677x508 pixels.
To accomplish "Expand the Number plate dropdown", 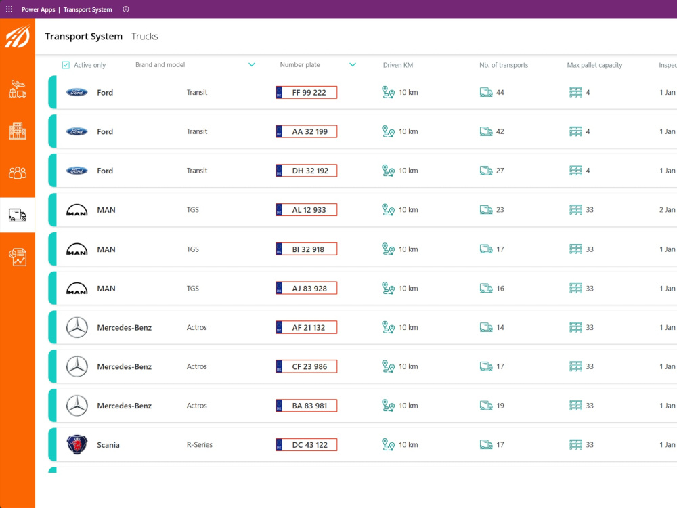I will (353, 65).
